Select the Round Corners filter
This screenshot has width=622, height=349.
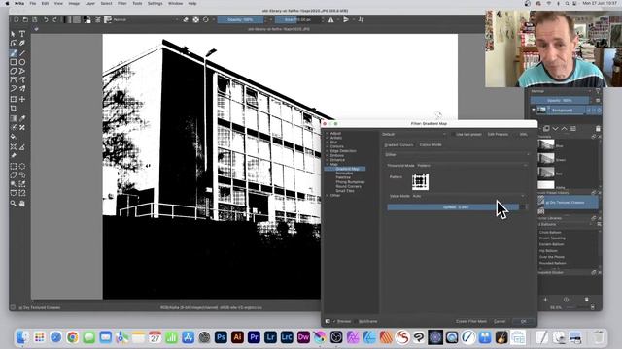coord(348,186)
